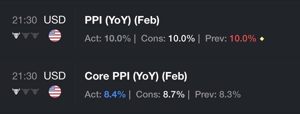Click the Cons 10.0% value for PPI (YoY)

coord(182,39)
